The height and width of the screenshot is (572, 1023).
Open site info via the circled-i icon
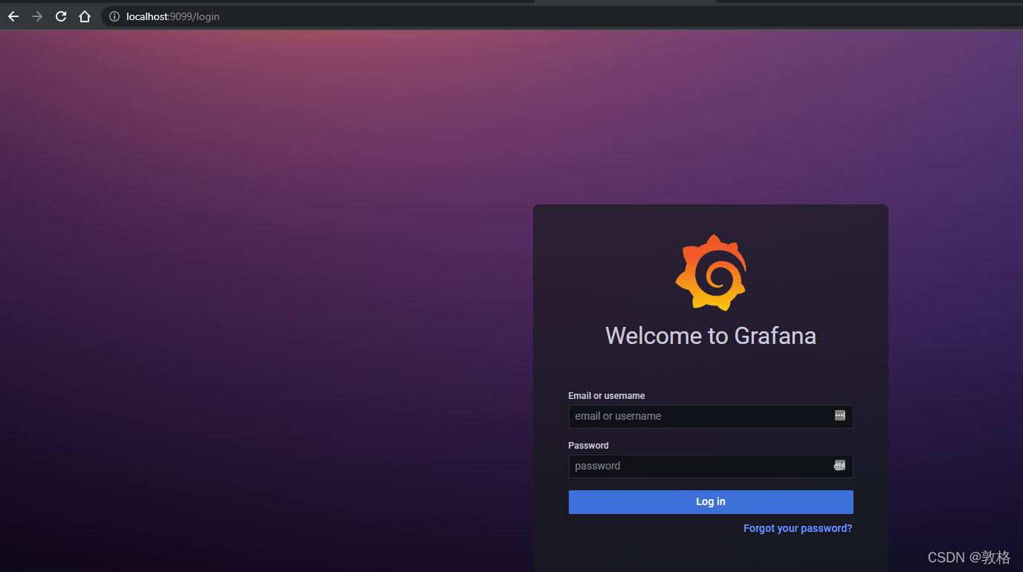tap(112, 16)
